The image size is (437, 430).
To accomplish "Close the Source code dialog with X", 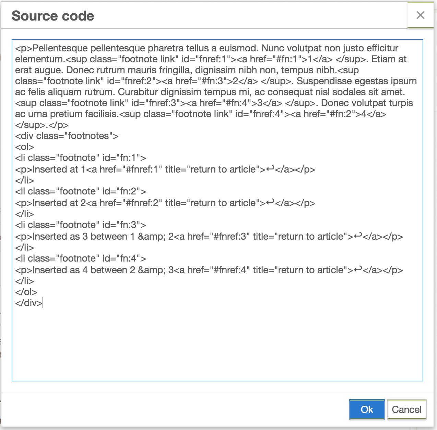I will tap(420, 15).
